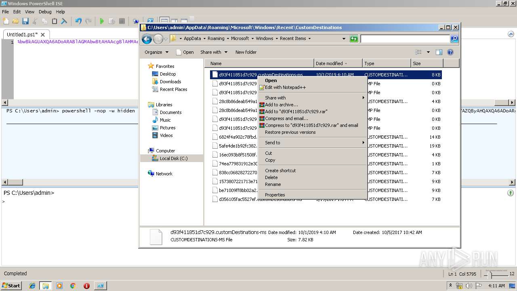Save the script with the floppy disk icon
This screenshot has width=517, height=291.
coord(25,21)
